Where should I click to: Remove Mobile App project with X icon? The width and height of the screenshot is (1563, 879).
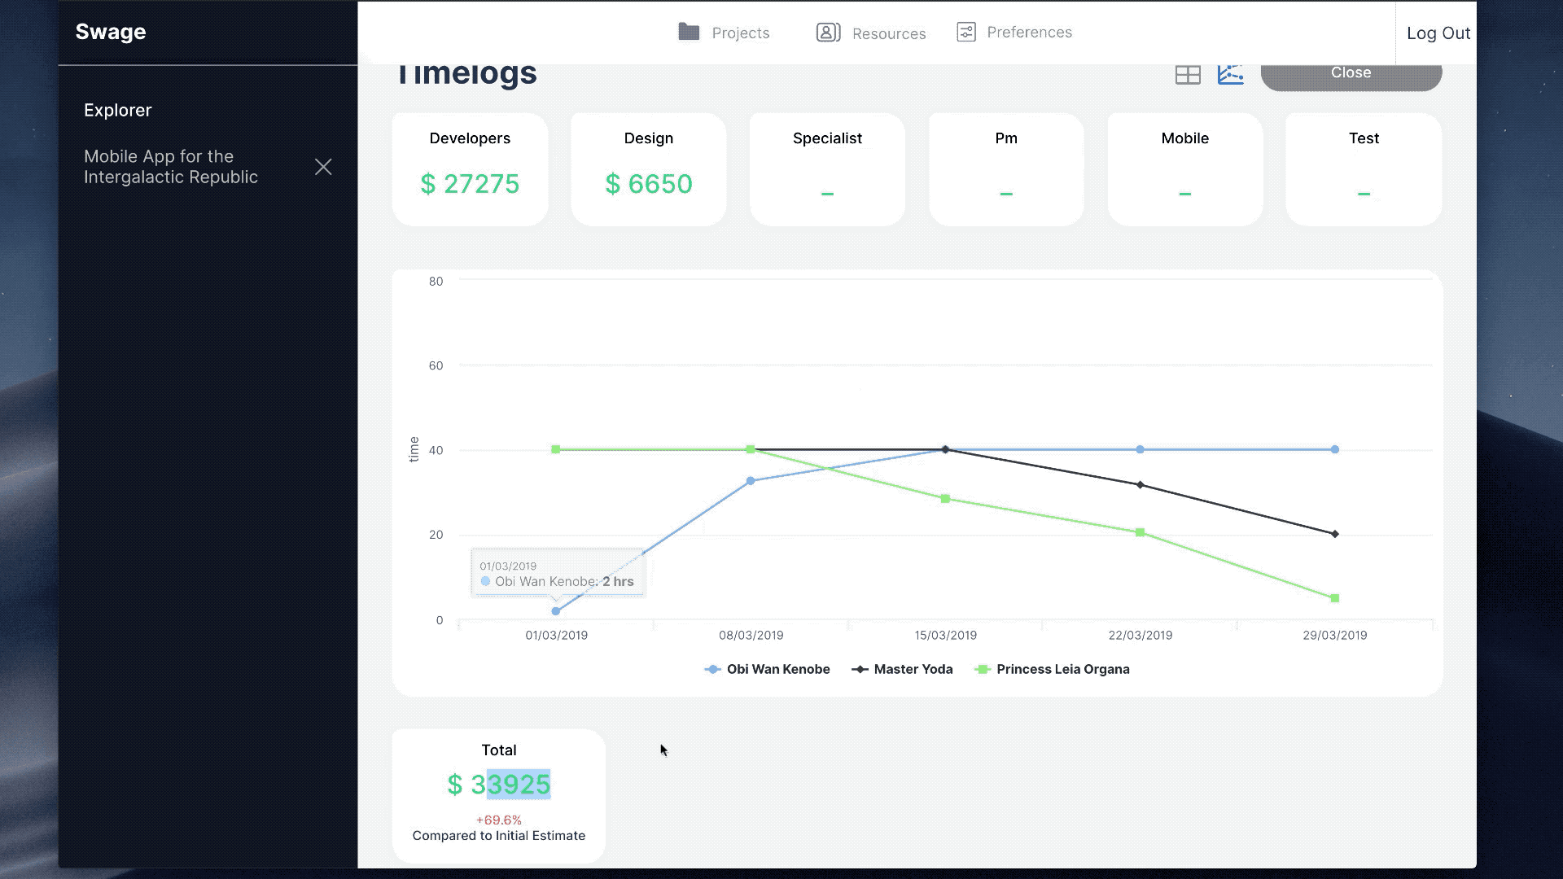click(x=323, y=167)
